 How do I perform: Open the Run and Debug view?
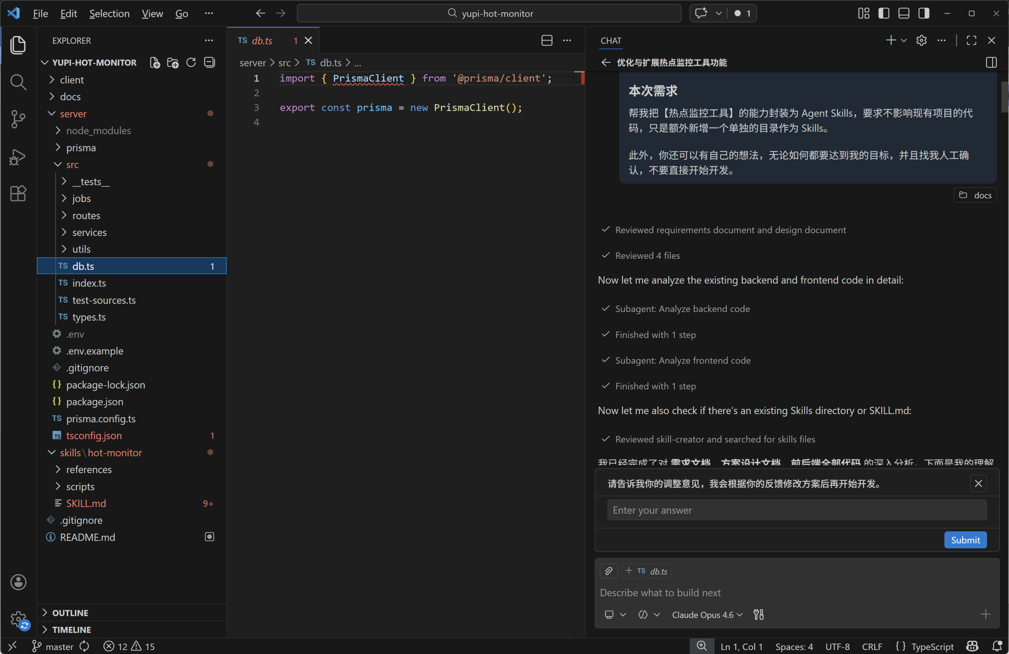[x=18, y=156]
